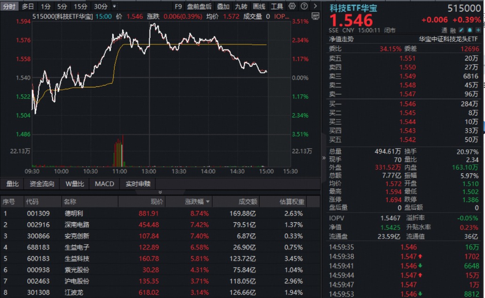
Task: Open chart settings gear icon
Action: pyautogui.click(x=292, y=6)
